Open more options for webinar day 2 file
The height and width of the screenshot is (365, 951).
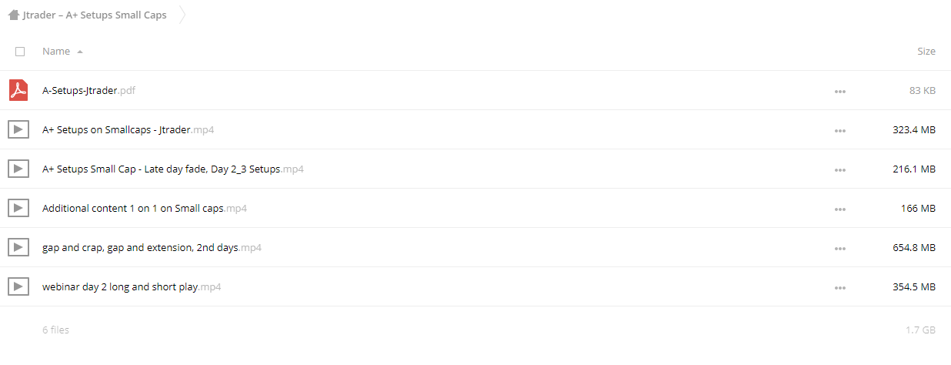tap(839, 288)
